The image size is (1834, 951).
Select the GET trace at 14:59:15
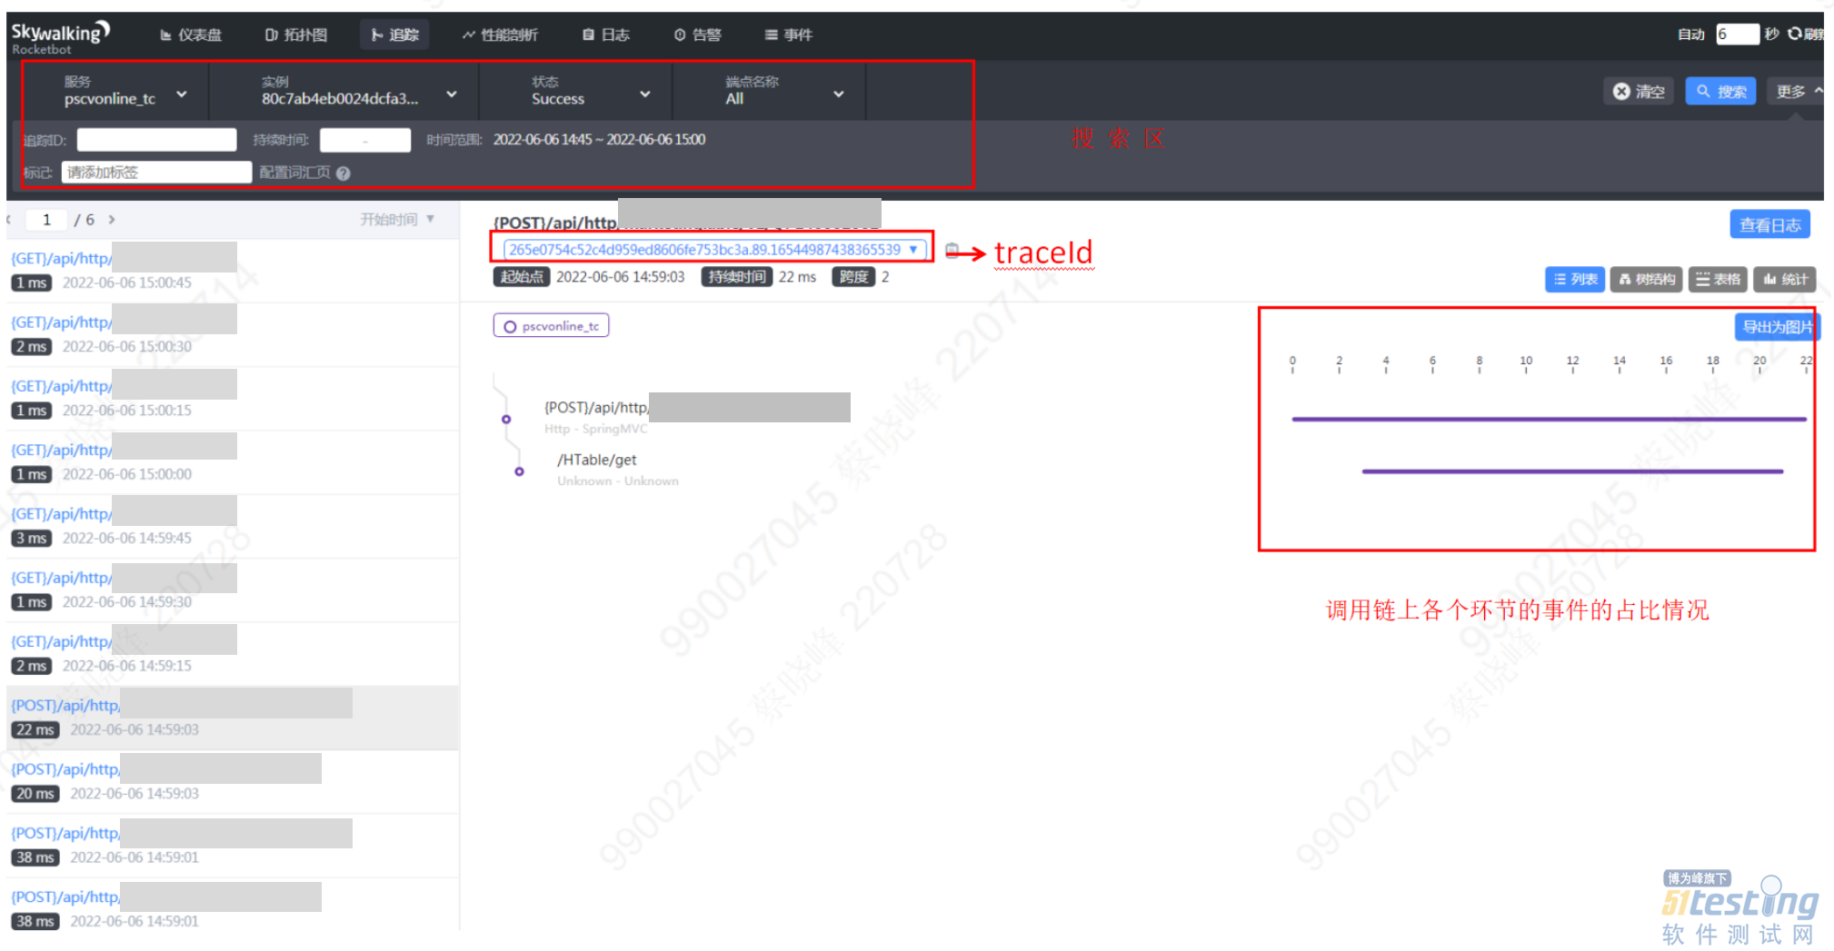(x=233, y=653)
